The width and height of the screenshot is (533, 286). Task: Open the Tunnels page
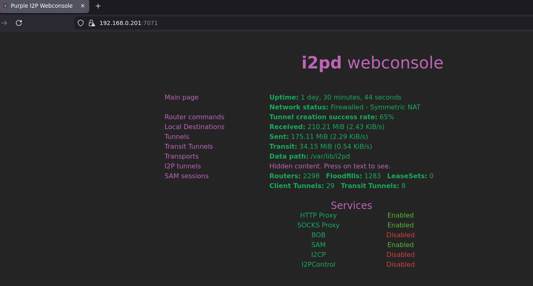(177, 137)
